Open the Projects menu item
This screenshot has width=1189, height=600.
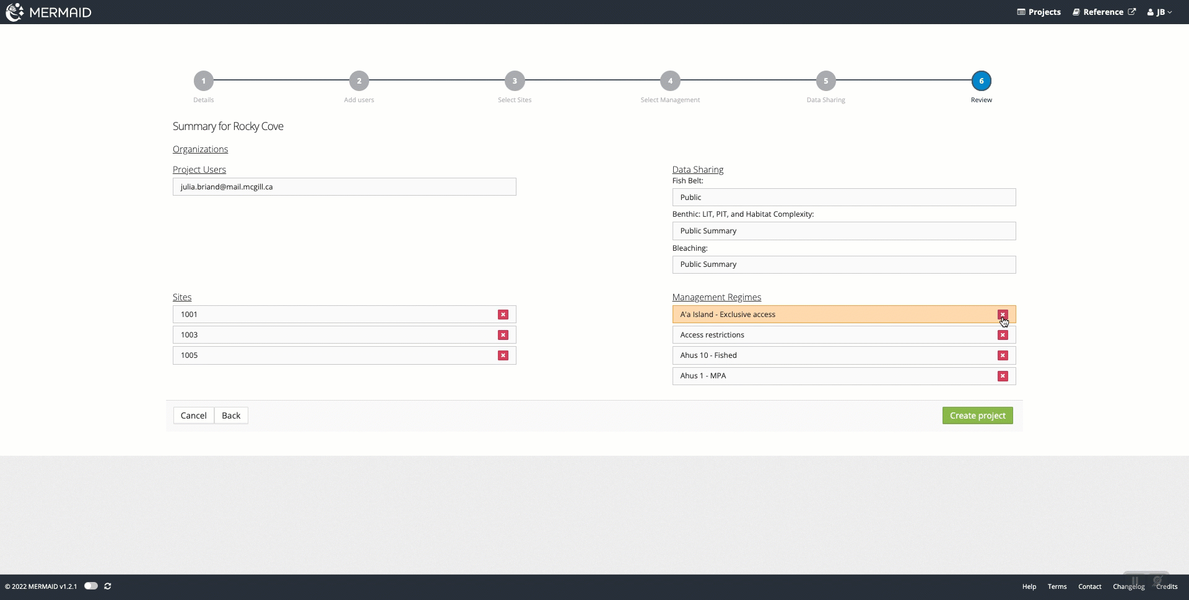(1039, 12)
